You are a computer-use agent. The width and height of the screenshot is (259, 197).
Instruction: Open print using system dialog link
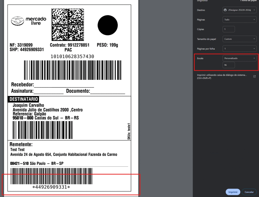(222, 76)
